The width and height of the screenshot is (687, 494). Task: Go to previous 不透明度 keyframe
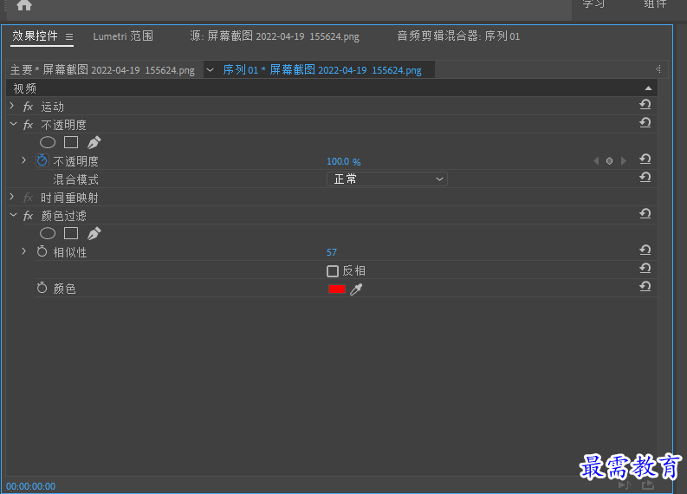click(x=596, y=161)
